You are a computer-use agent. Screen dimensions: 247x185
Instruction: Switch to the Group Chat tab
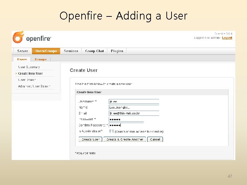94,51
